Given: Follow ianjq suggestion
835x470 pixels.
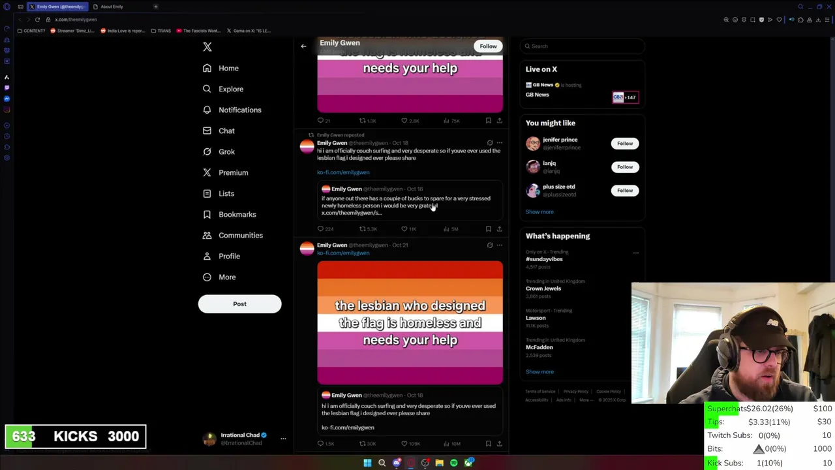Looking at the screenshot, I should pos(625,167).
